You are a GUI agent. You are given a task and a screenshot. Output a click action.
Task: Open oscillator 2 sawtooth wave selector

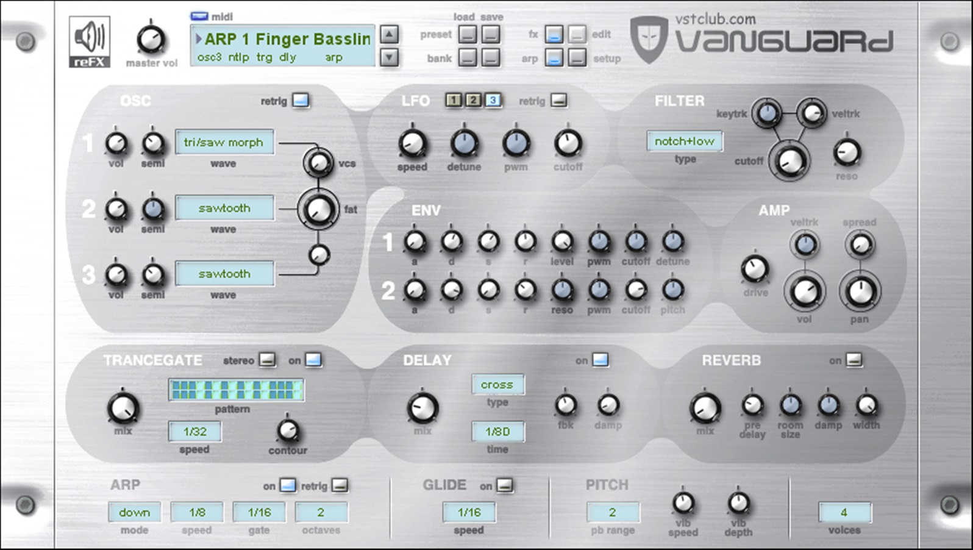(224, 208)
